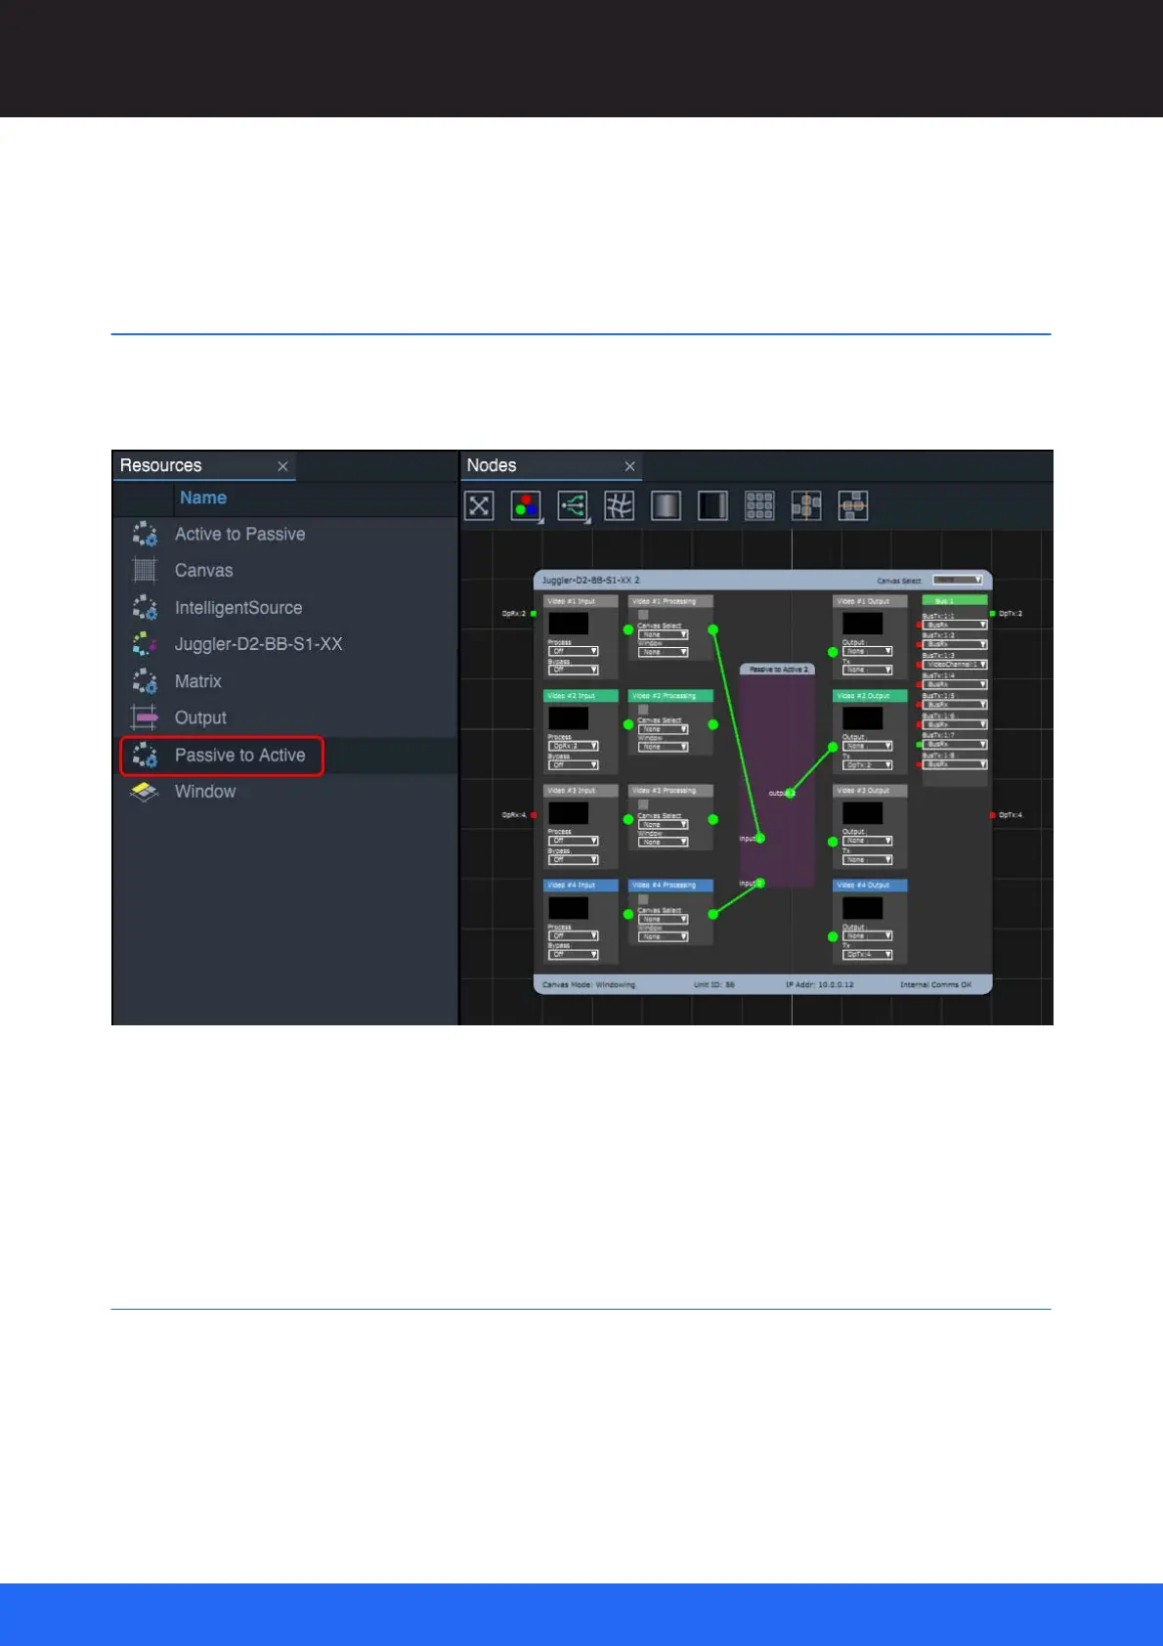The image size is (1163, 1646).
Task: Toggle the Video #2 Processing checkbox
Action: [643, 710]
